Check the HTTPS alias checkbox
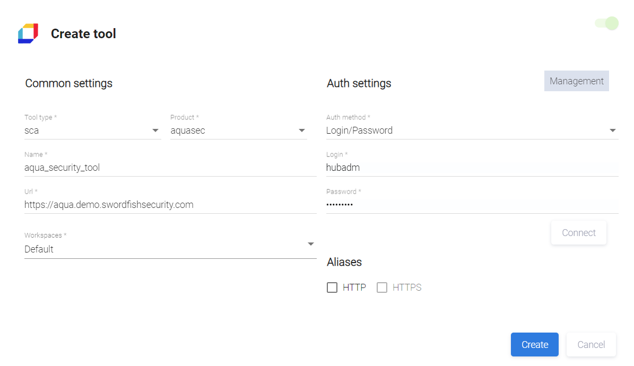Image resolution: width=634 pixels, height=366 pixels. pos(382,287)
